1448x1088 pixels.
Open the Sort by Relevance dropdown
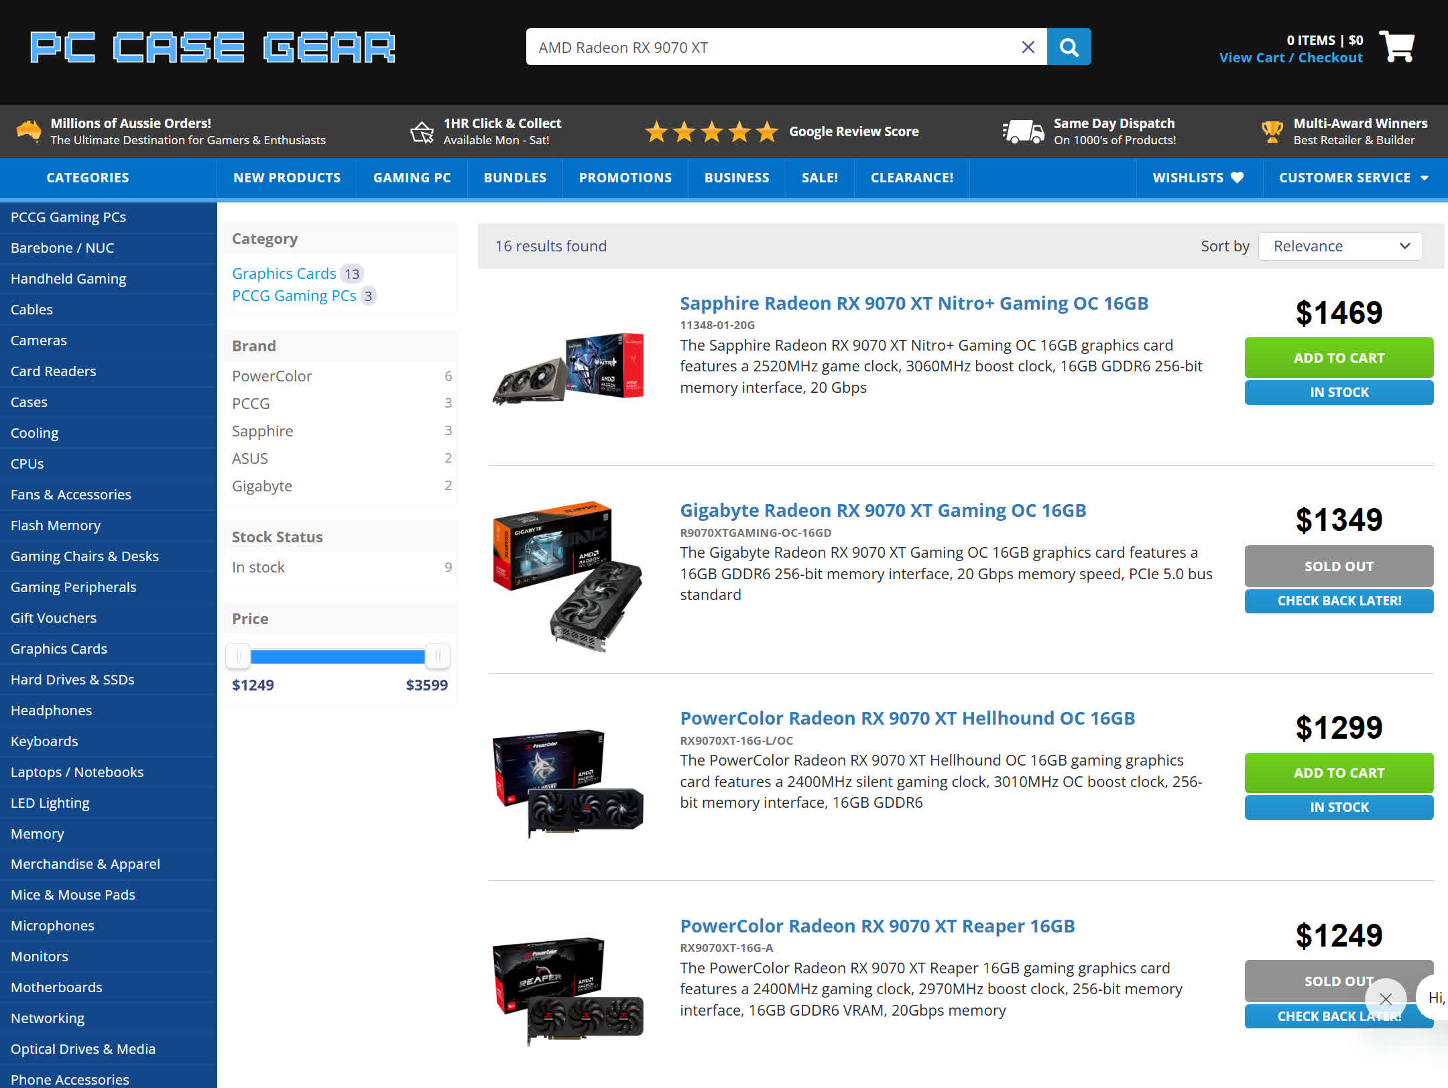pyautogui.click(x=1340, y=246)
